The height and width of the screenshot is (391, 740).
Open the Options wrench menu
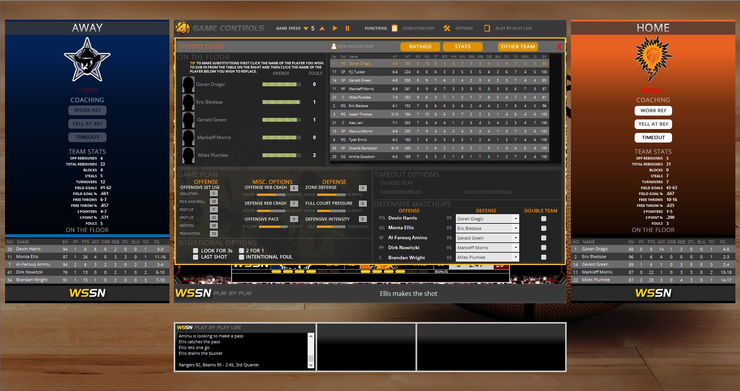447,28
